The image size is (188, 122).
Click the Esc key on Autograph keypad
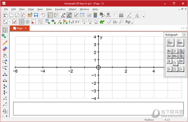[x=169, y=51]
